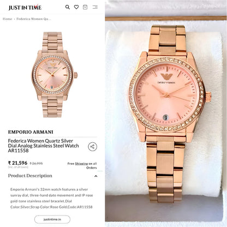Image resolution: width=227 pixels, height=227 pixels.
Task: Click the ₹ 21,596 price
Action: tap(17, 163)
